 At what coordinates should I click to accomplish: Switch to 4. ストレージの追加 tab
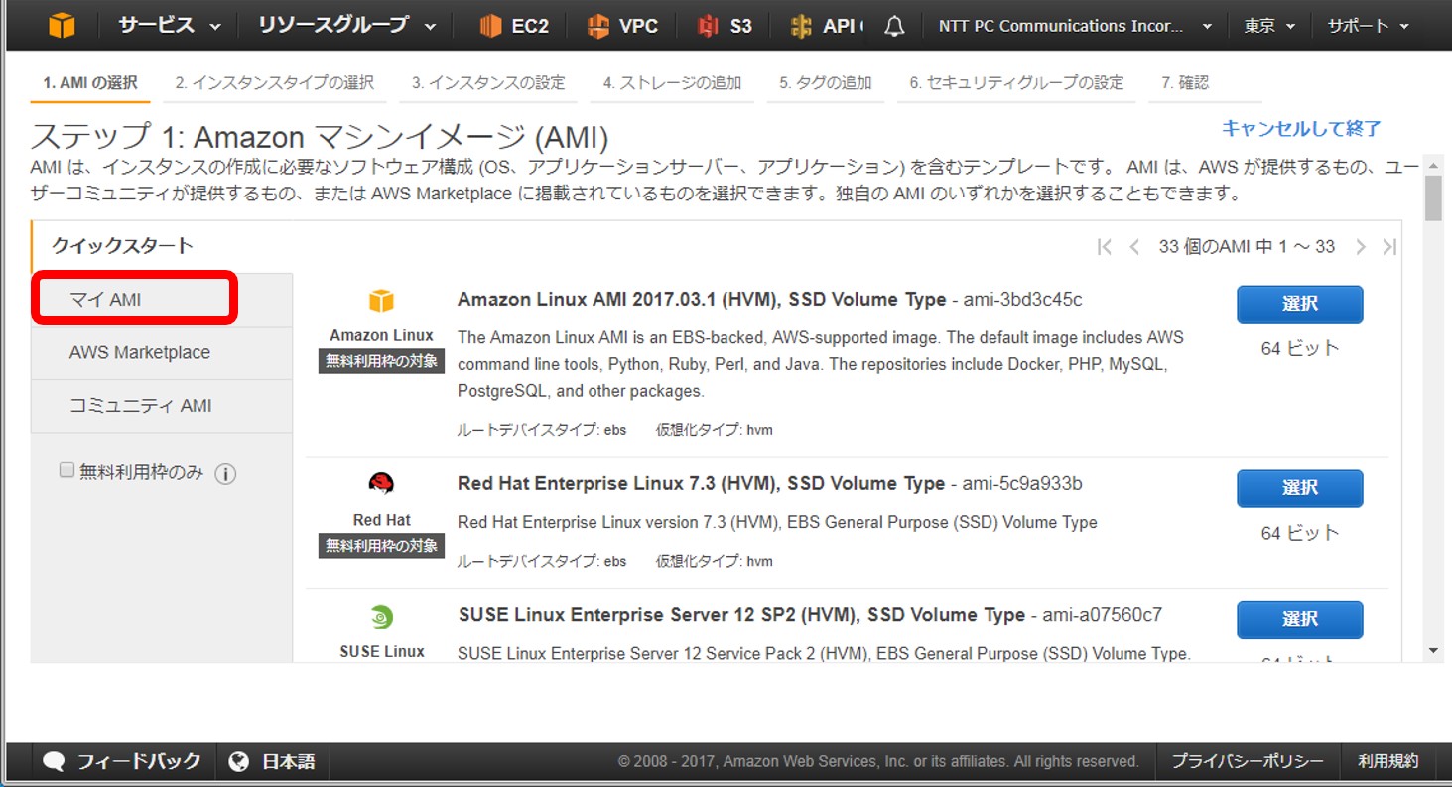pyautogui.click(x=672, y=83)
